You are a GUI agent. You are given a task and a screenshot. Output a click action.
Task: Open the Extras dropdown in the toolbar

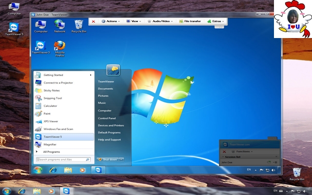(x=215, y=21)
